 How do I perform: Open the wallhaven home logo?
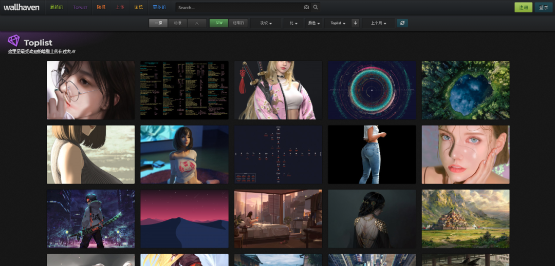click(22, 7)
